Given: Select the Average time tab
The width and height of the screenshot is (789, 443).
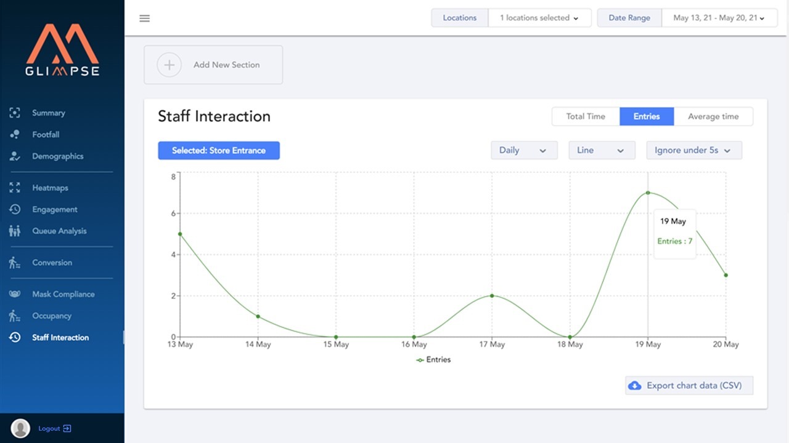Looking at the screenshot, I should (x=713, y=116).
